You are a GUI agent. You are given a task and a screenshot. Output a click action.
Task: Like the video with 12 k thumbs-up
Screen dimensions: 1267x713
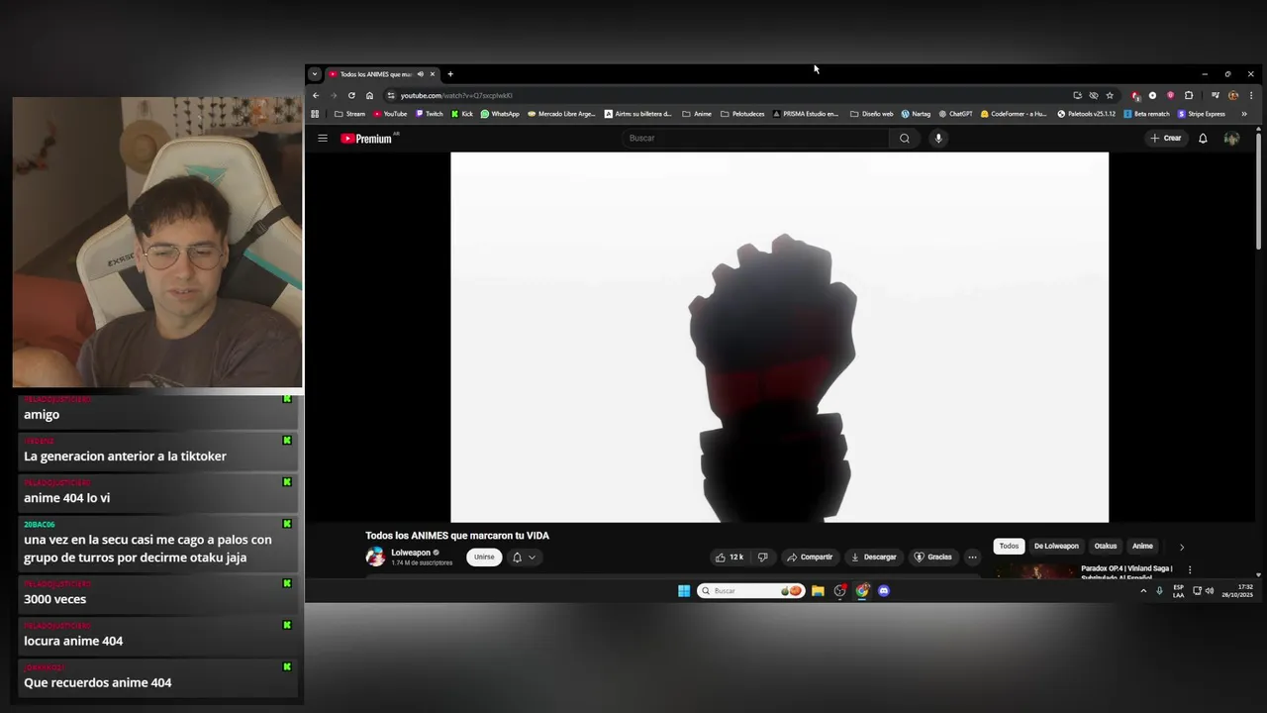click(730, 558)
